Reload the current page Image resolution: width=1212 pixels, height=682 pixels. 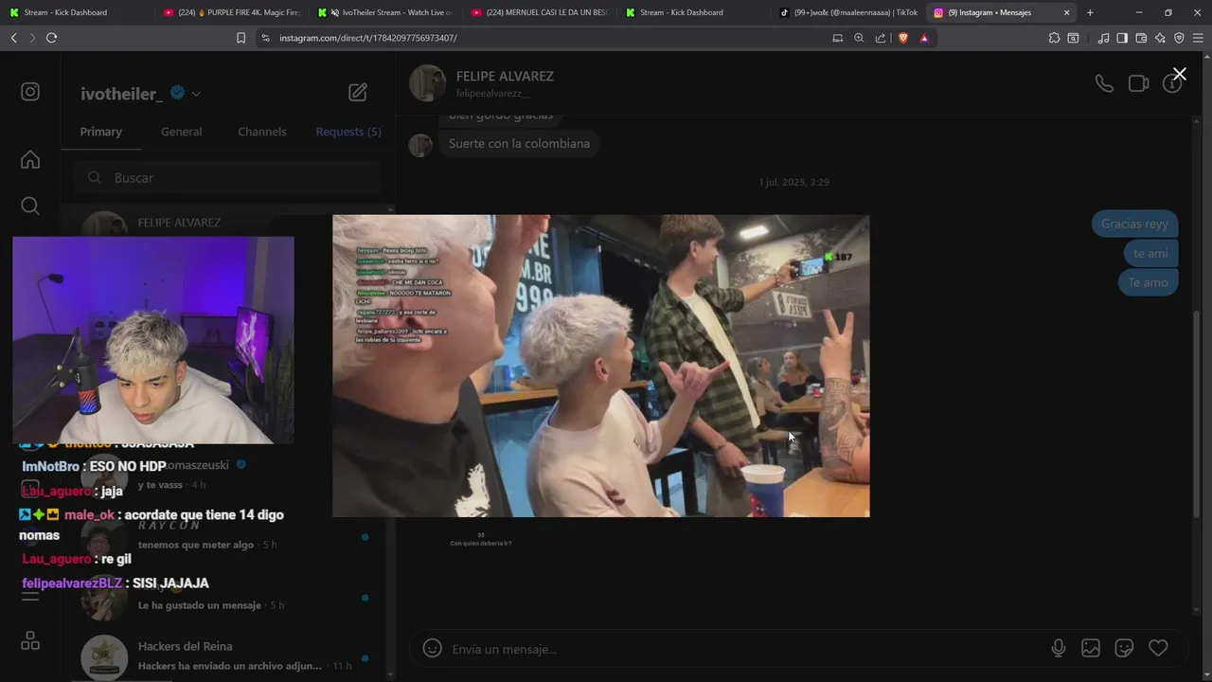tap(51, 38)
